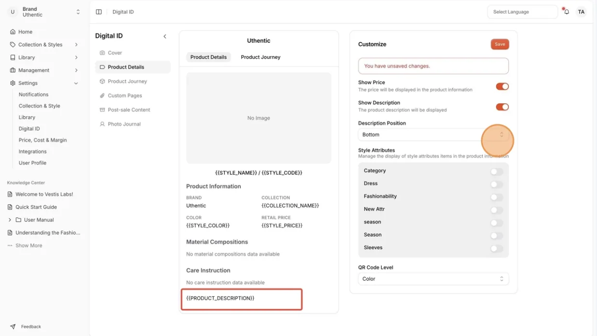Click the Cover camera icon
The height and width of the screenshot is (336, 597).
click(102, 53)
